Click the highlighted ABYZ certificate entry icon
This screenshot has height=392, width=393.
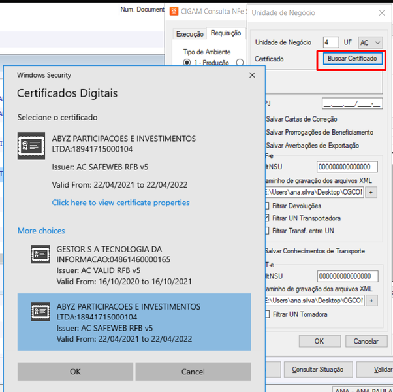tap(40, 312)
